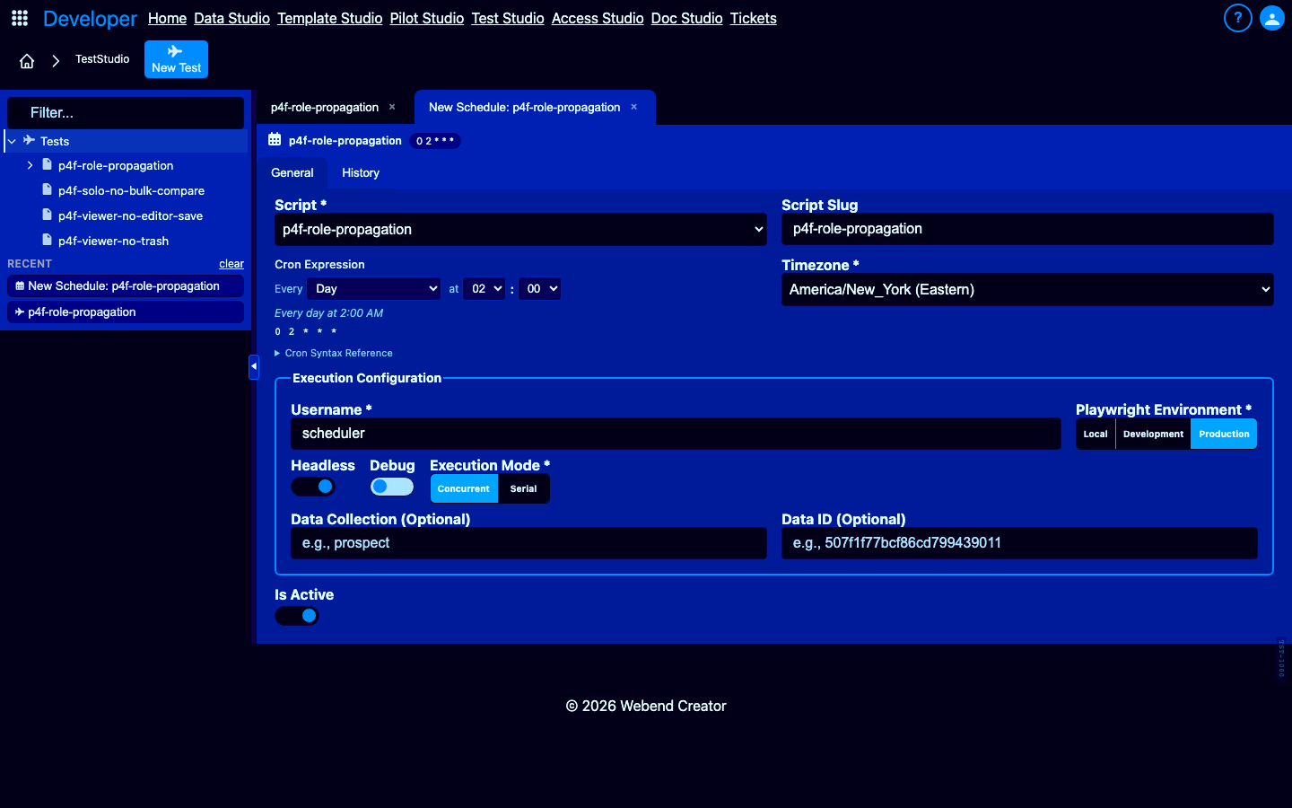Open the minute dropdown showing 00

pos(539,288)
